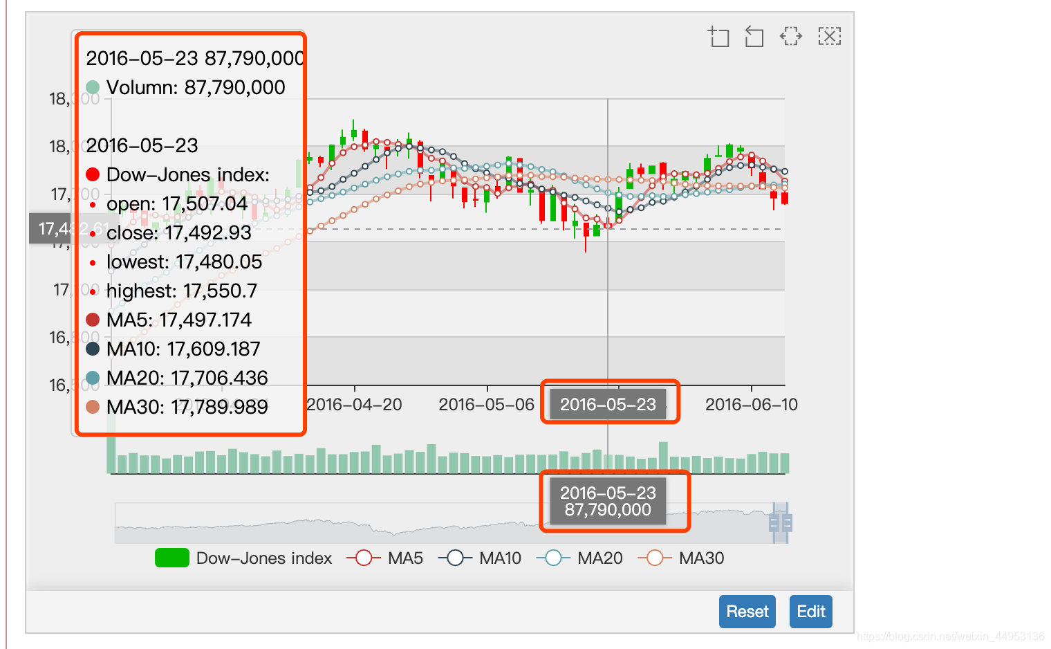This screenshot has height=649, width=1051.
Task: Click the Reset button
Action: tap(747, 612)
